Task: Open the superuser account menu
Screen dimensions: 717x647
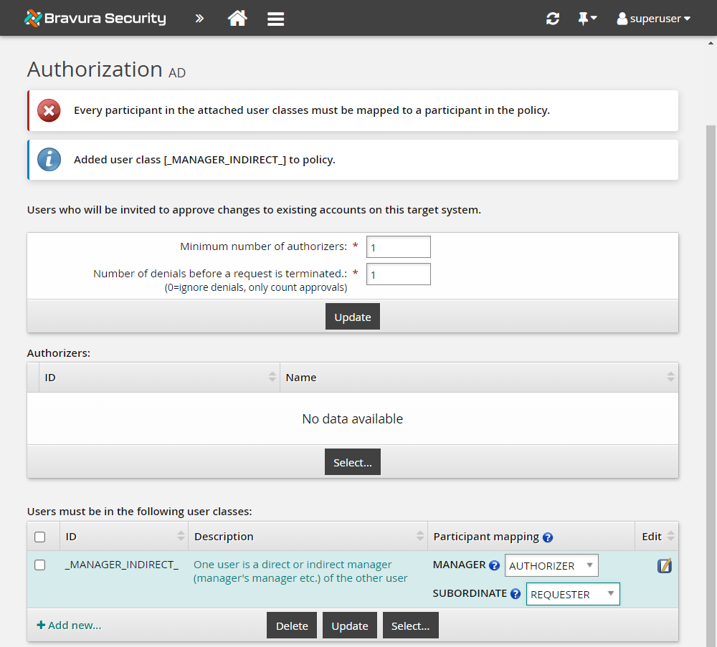Action: coord(652,18)
